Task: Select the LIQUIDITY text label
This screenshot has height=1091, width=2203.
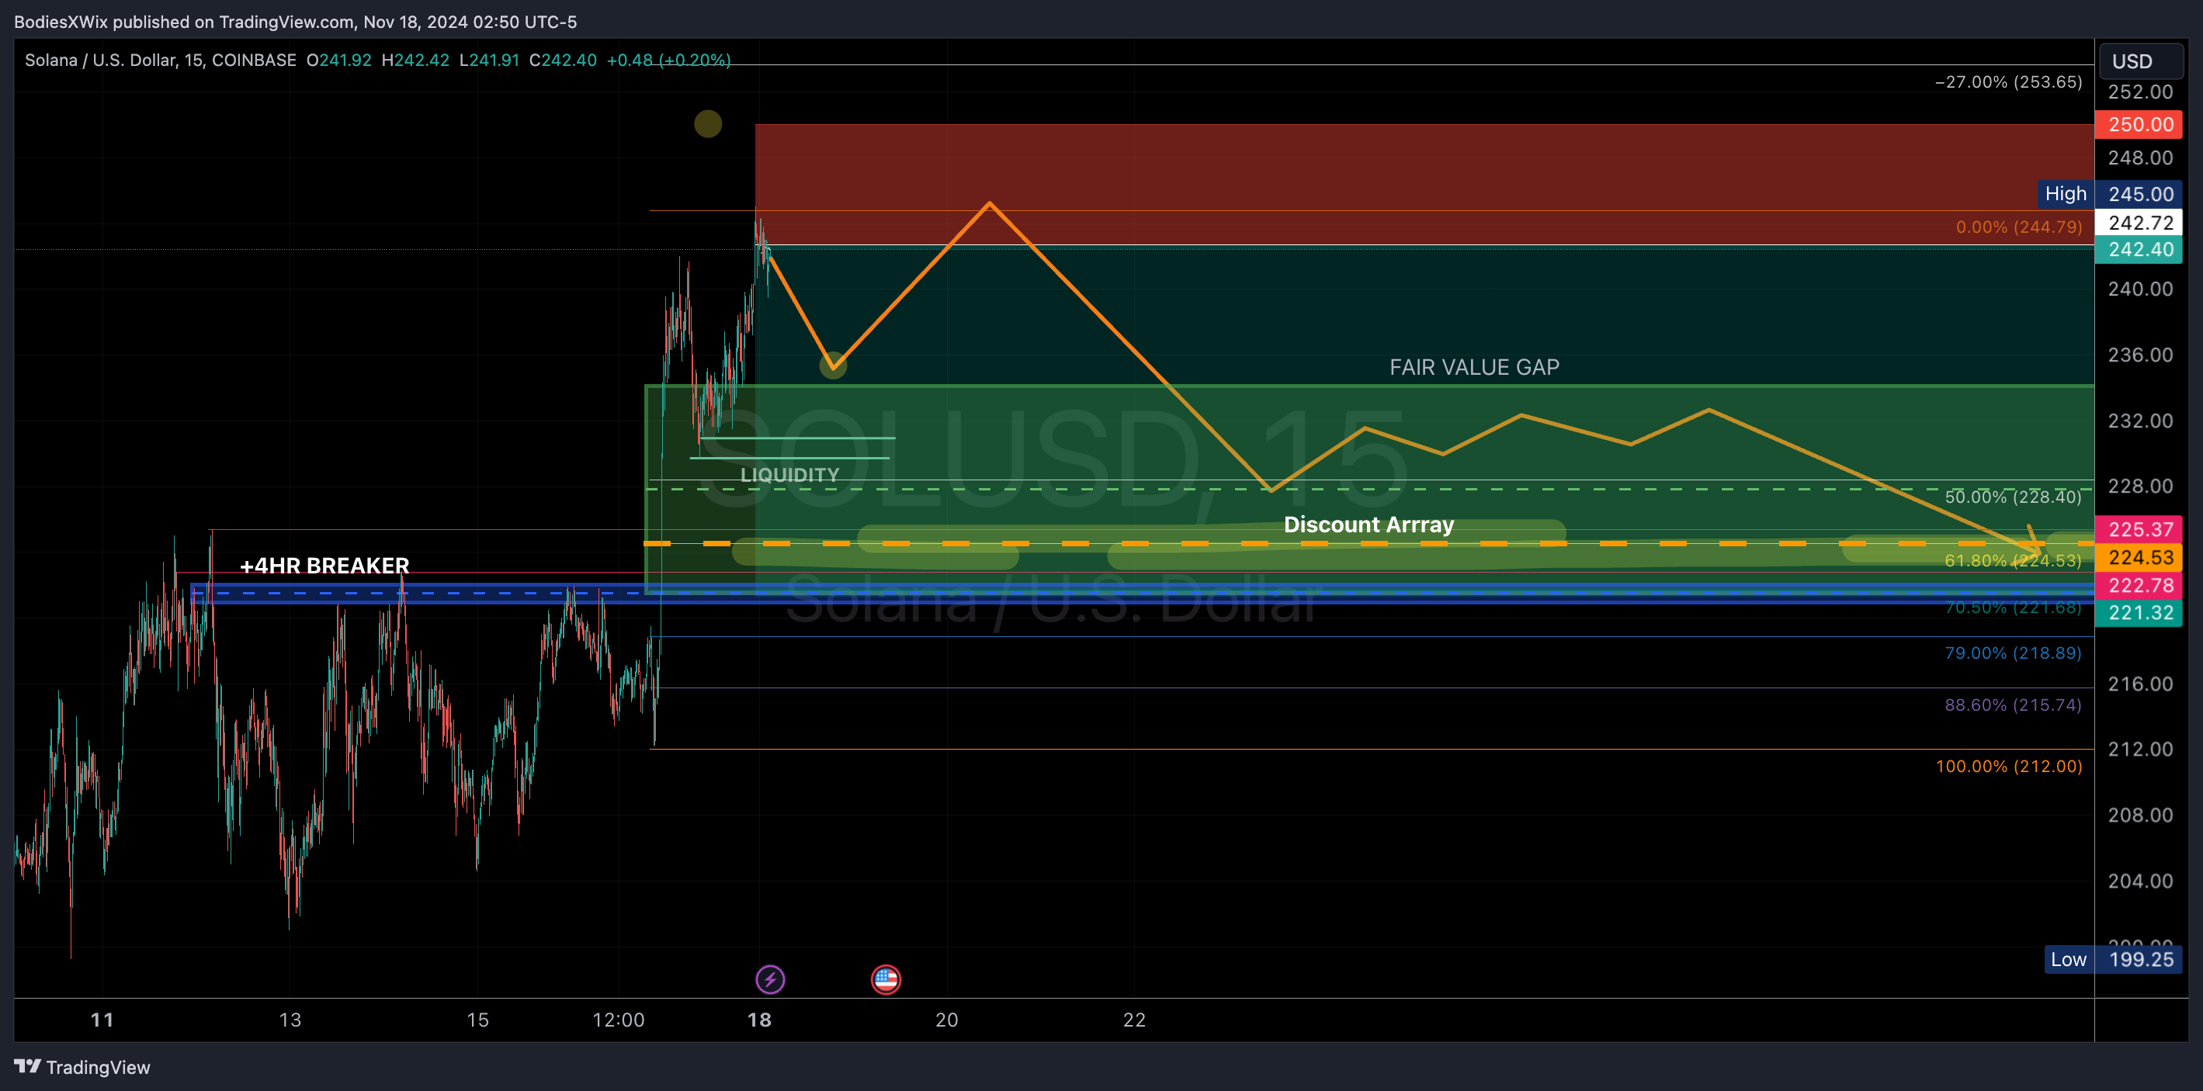Action: click(789, 475)
